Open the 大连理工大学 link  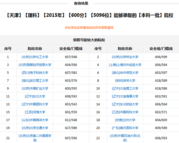pos(125,88)
